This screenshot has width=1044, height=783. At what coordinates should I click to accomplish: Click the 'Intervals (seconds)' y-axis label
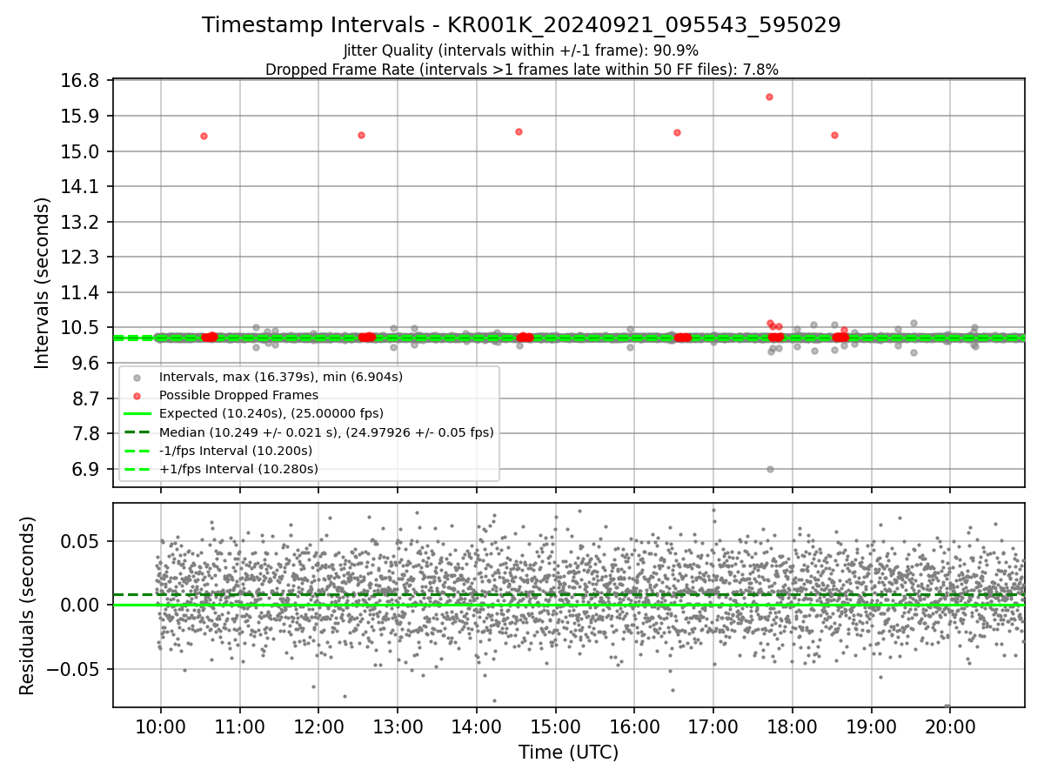43,283
